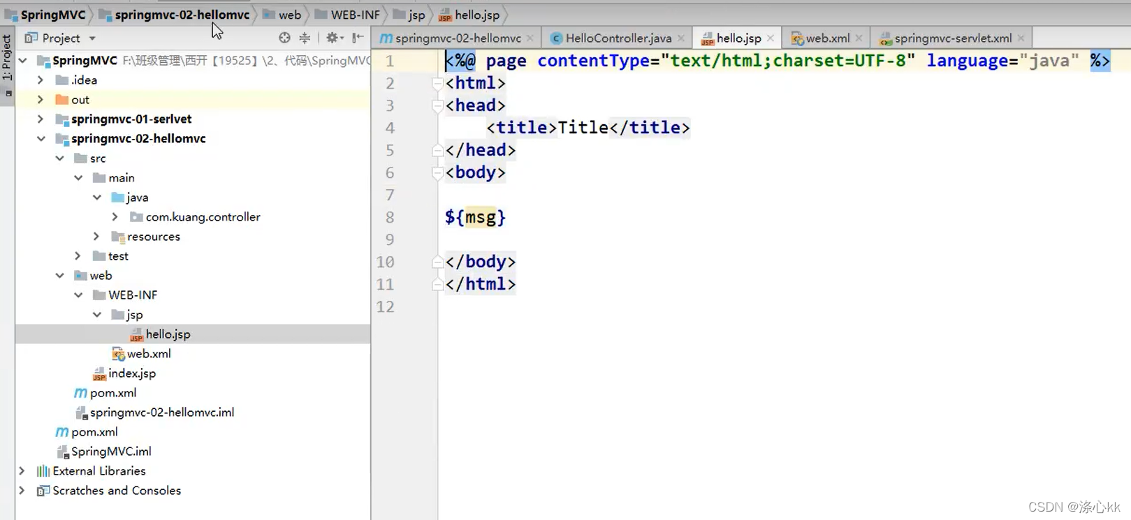Fold the head tag at line 3
The image size is (1131, 520).
click(437, 106)
